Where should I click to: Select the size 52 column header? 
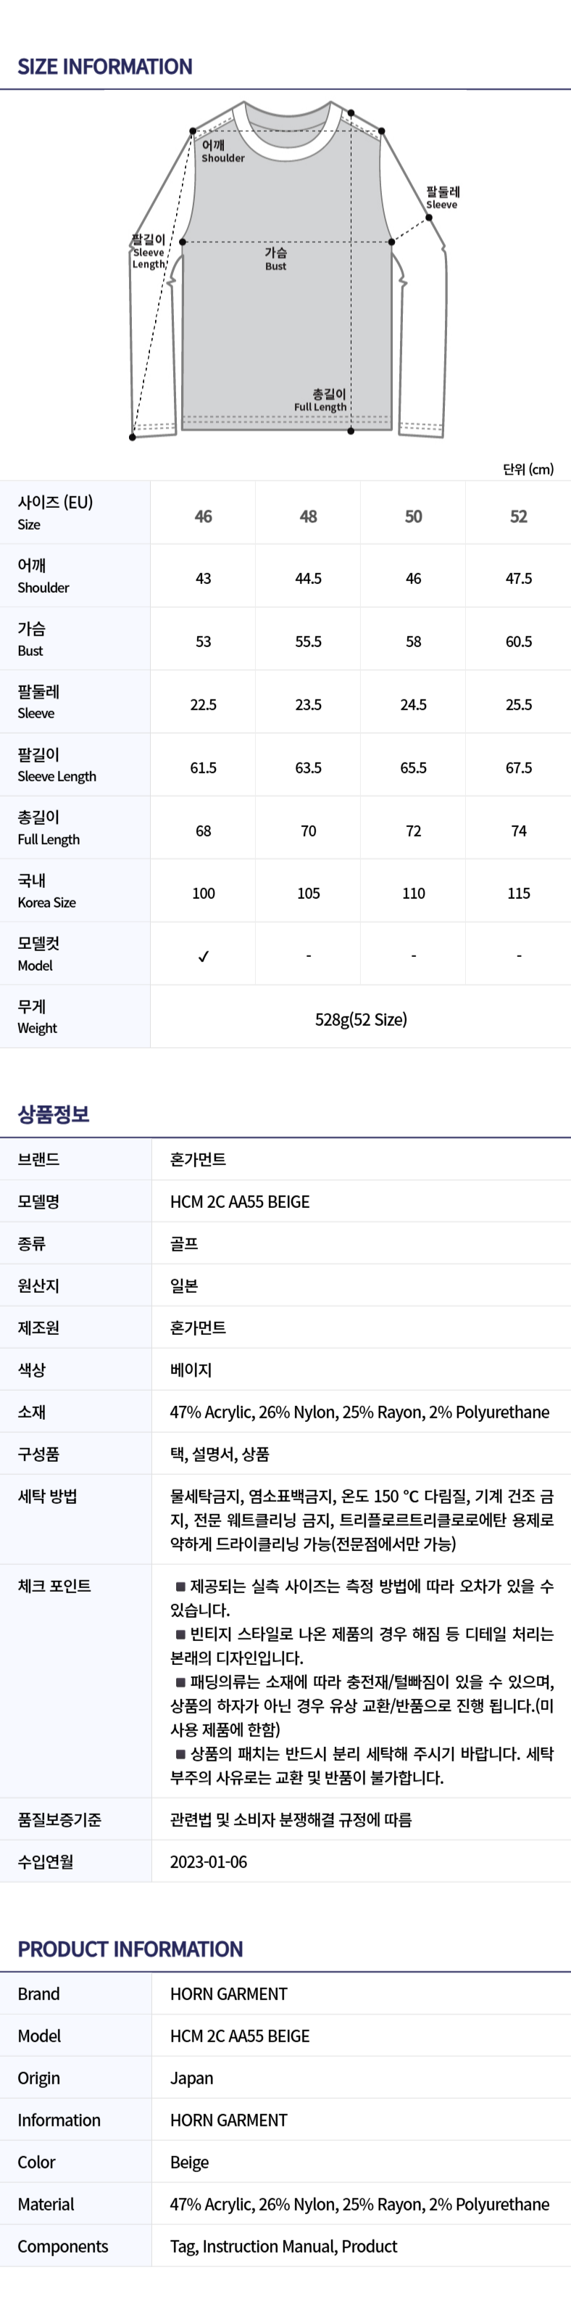coord(518,516)
